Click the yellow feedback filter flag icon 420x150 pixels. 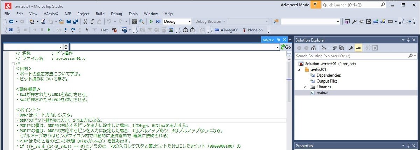(x=315, y=5)
